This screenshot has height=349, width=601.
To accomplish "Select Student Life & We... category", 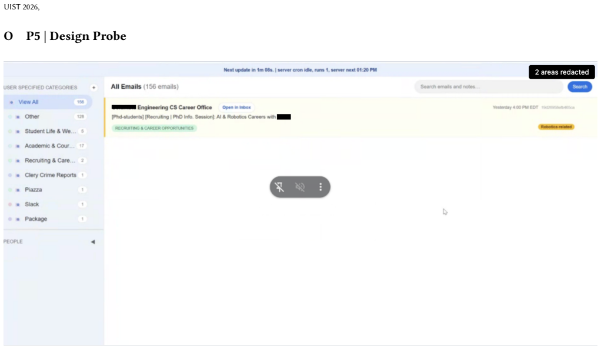I will [48, 131].
